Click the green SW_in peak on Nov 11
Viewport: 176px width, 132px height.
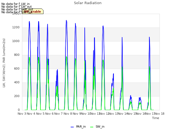[x=103, y=60]
